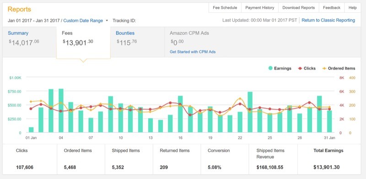This screenshot has width=366, height=179.
Task: Click the earnings bar for 31 Jan
Action: point(329,121)
